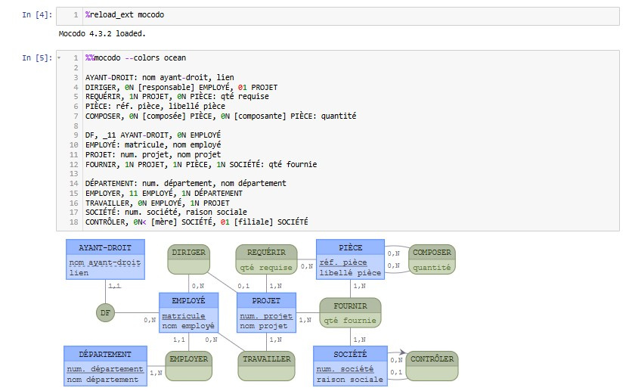Click the '%%mocodo --colors ocean' code line

135,57
